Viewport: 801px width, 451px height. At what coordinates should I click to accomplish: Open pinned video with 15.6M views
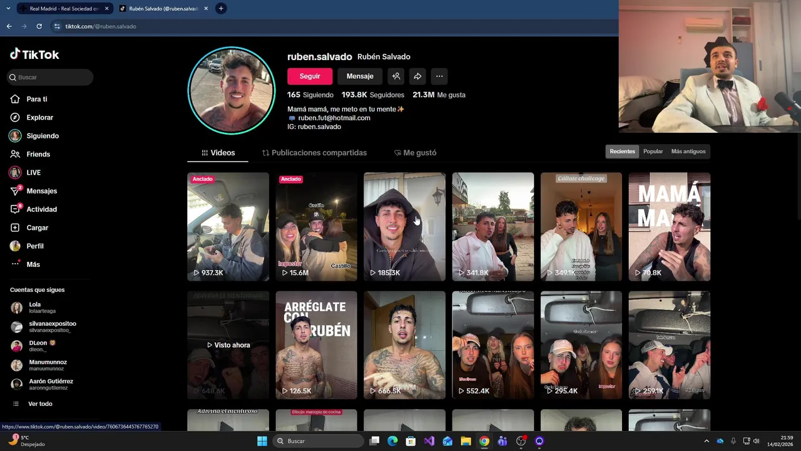coord(316,227)
